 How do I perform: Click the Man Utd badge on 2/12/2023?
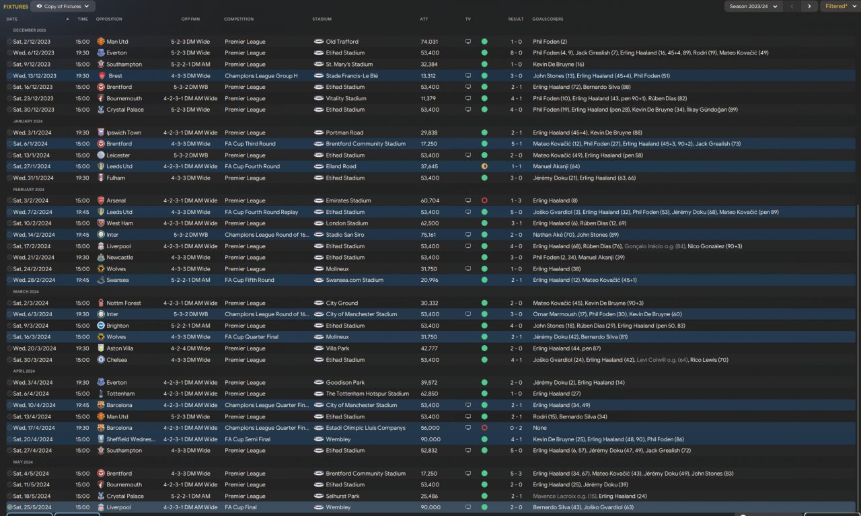101,42
